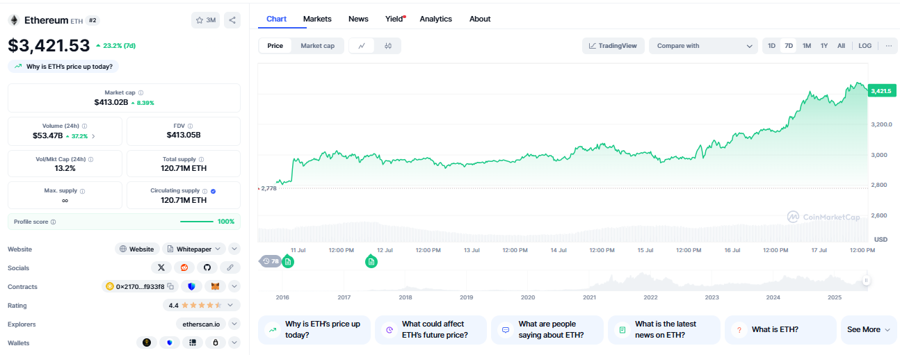The width and height of the screenshot is (900, 355).
Task: Switch to the Yield tab
Action: click(x=394, y=19)
